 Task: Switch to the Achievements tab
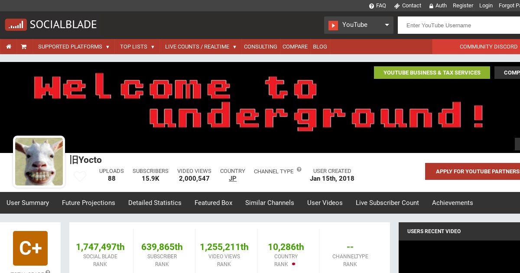coord(452,203)
